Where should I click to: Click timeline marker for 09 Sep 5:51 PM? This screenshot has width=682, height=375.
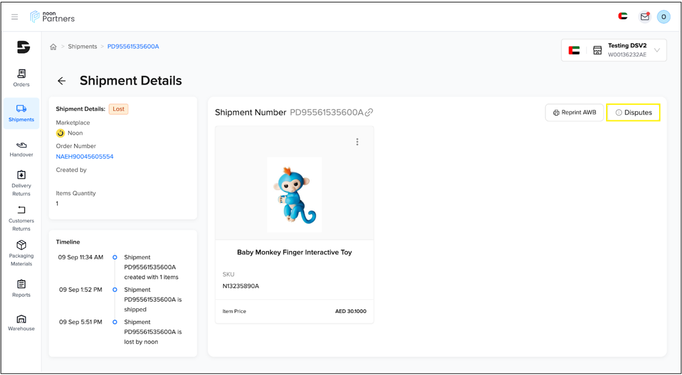pos(115,323)
